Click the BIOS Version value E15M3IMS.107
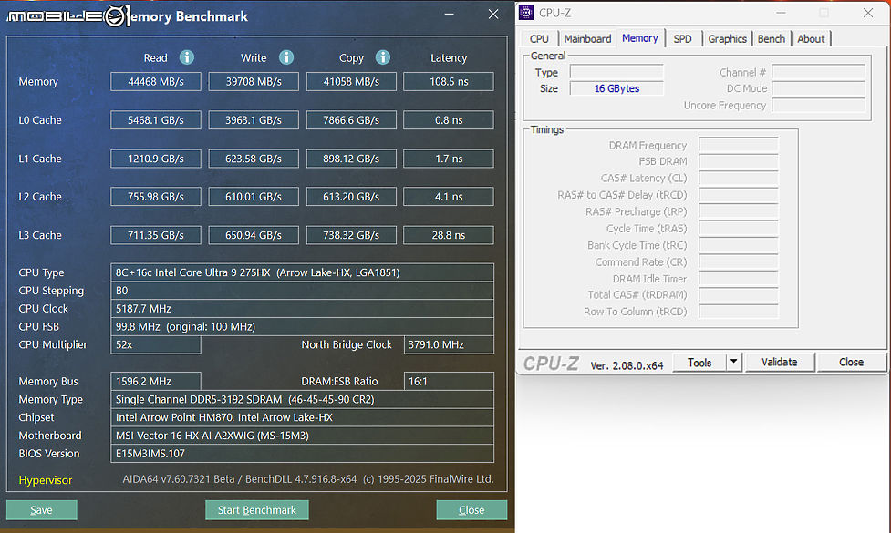Screen dimensions: 891x533 (x=302, y=454)
